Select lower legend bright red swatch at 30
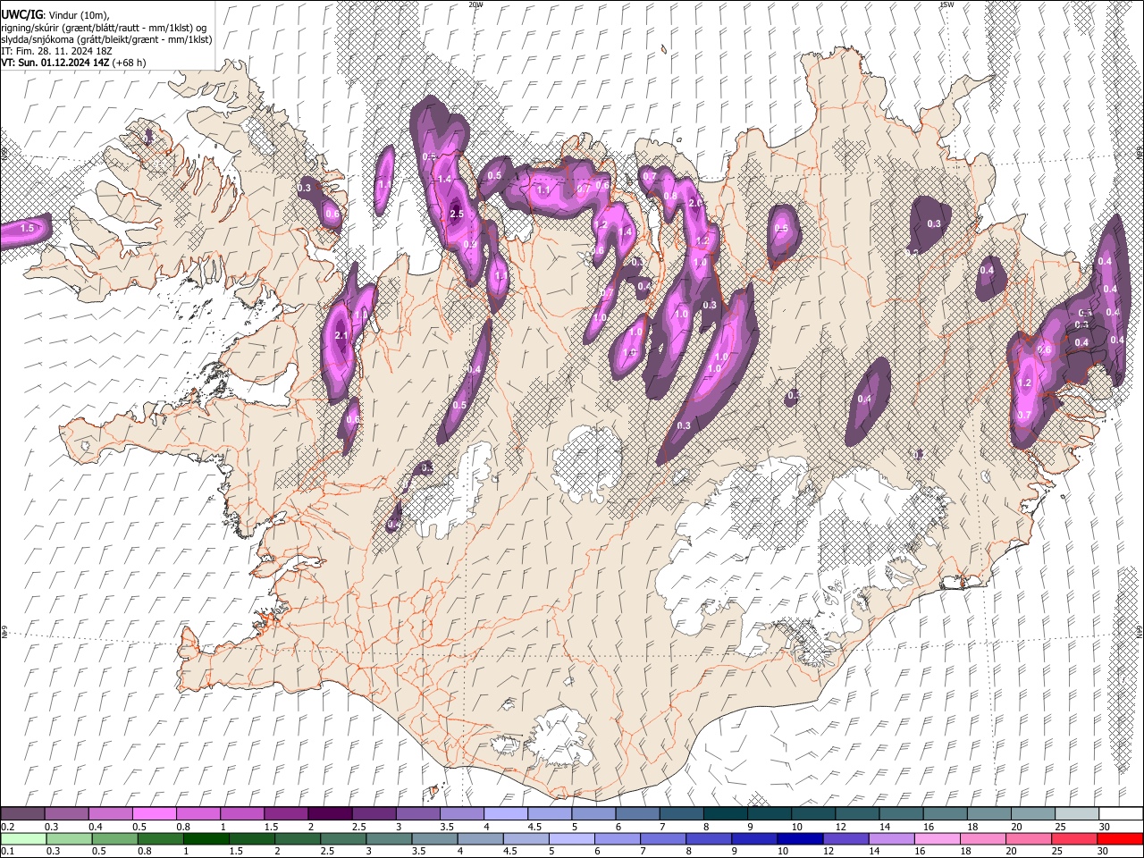1144x858 pixels. (1120, 838)
